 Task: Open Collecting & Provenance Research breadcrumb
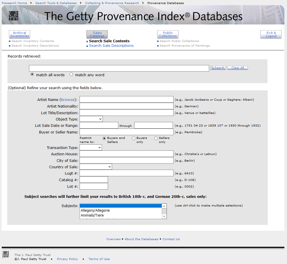[112, 3]
